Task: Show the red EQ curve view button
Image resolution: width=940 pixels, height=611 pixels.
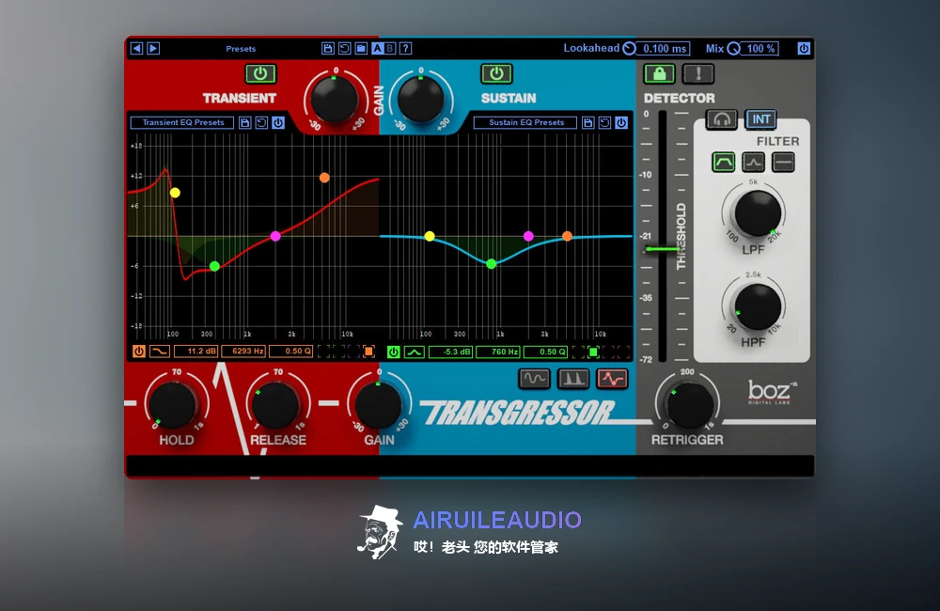Action: pyautogui.click(x=612, y=379)
